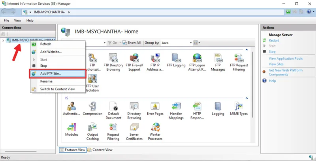Switch to the Features View tab
Image resolution: width=316 pixels, height=161 pixels.
point(73,150)
